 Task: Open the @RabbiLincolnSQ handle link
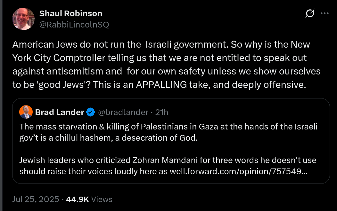coord(74,24)
